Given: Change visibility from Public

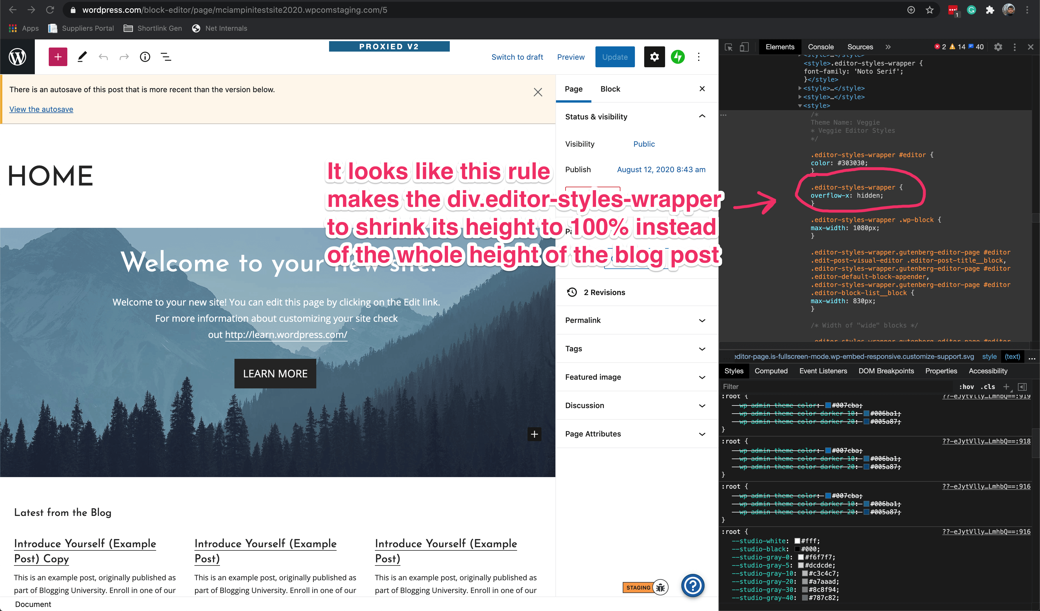Looking at the screenshot, I should click(644, 144).
